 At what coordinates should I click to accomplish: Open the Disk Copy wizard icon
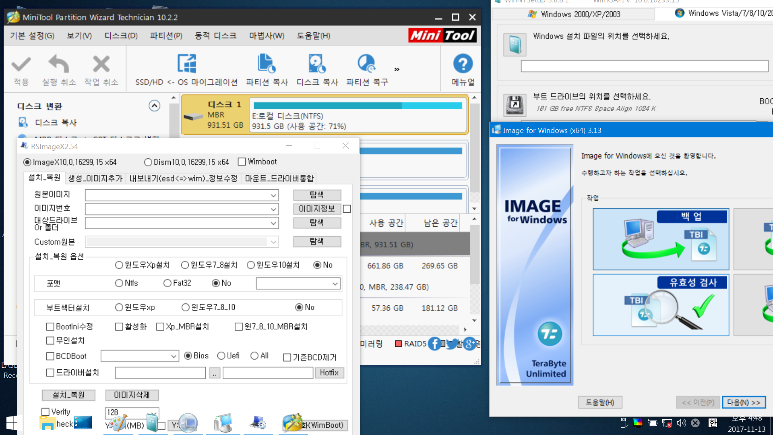[x=317, y=64]
